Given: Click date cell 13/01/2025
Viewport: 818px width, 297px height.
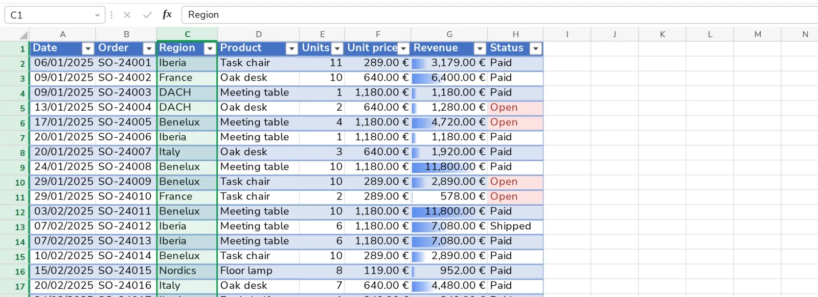Looking at the screenshot, I should tap(63, 108).
